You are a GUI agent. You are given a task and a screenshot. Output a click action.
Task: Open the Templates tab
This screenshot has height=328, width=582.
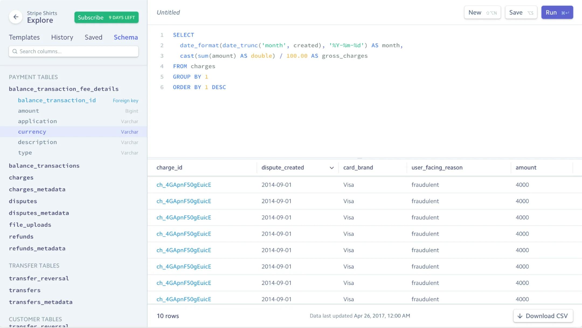point(24,37)
